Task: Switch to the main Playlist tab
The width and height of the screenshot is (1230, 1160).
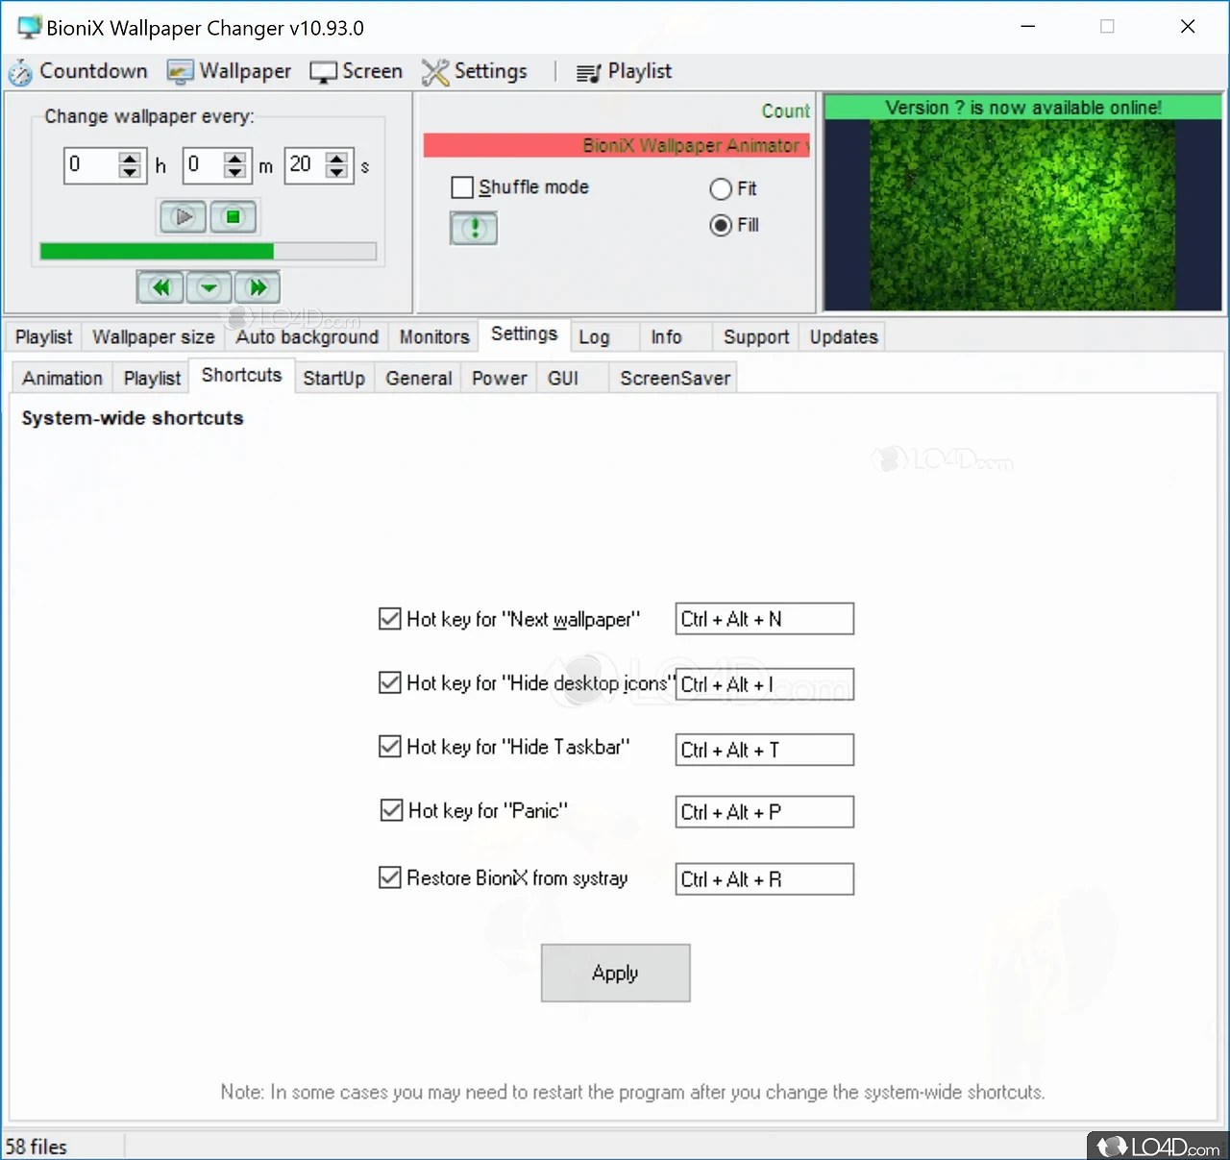Action: click(43, 337)
